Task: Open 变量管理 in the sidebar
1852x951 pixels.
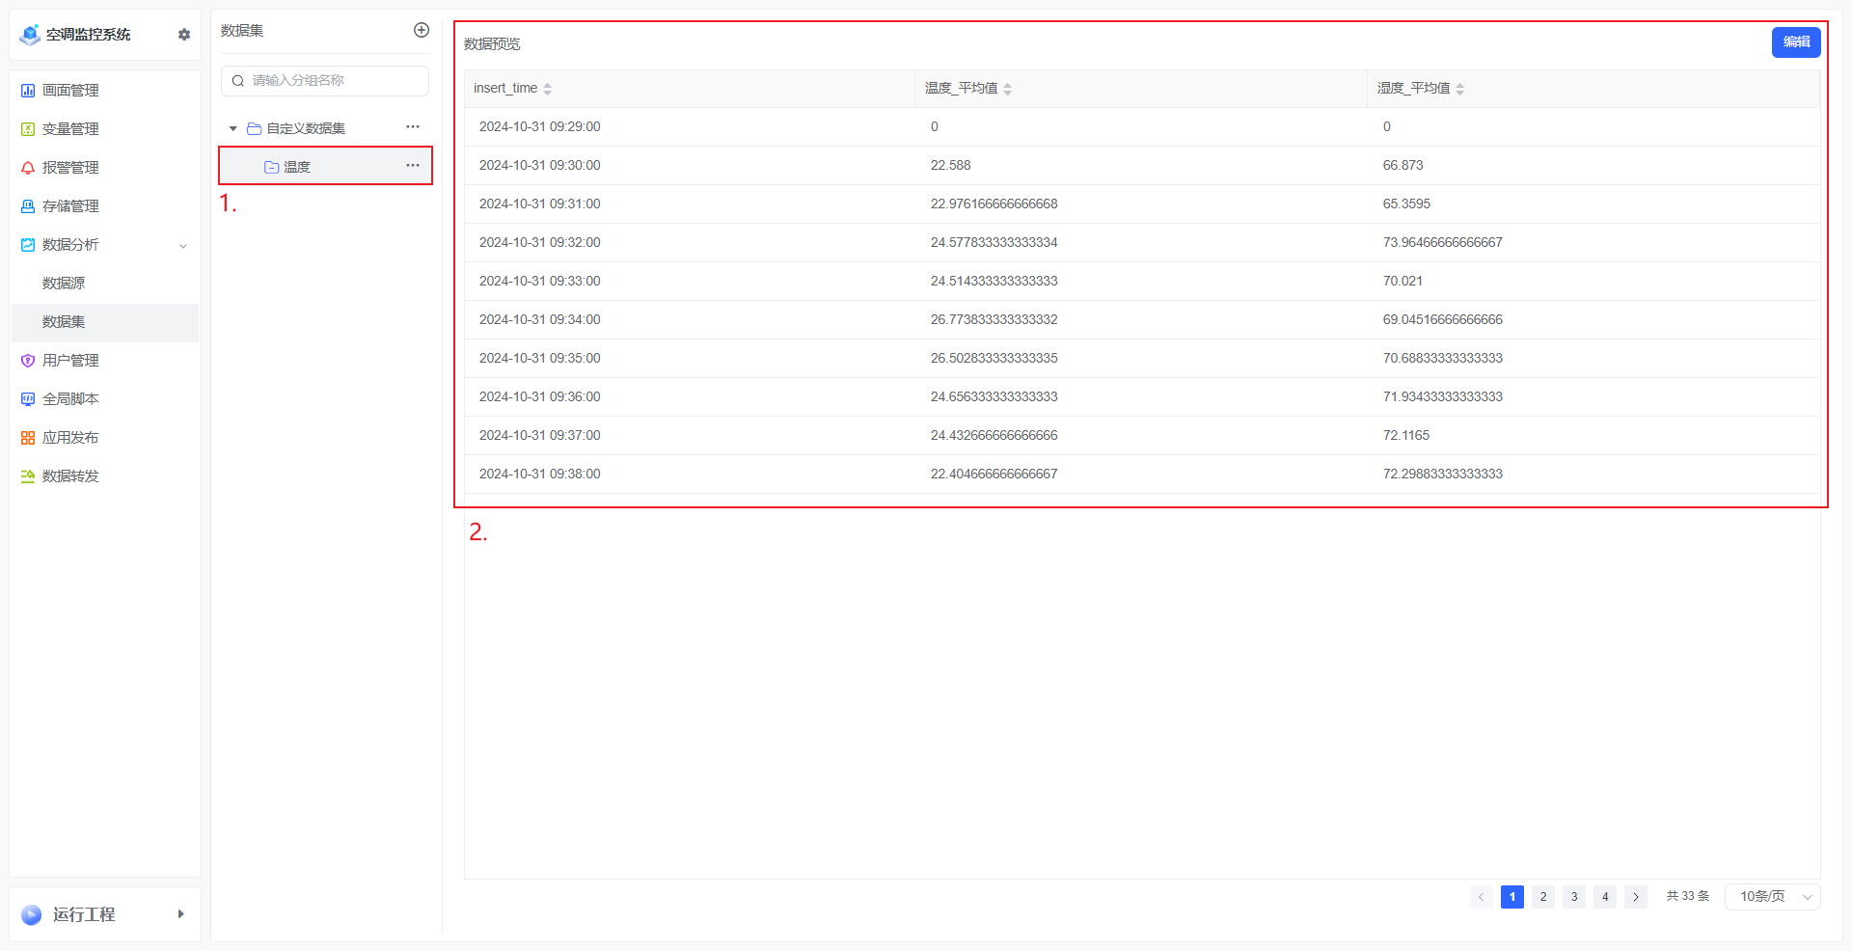Action: tap(70, 129)
